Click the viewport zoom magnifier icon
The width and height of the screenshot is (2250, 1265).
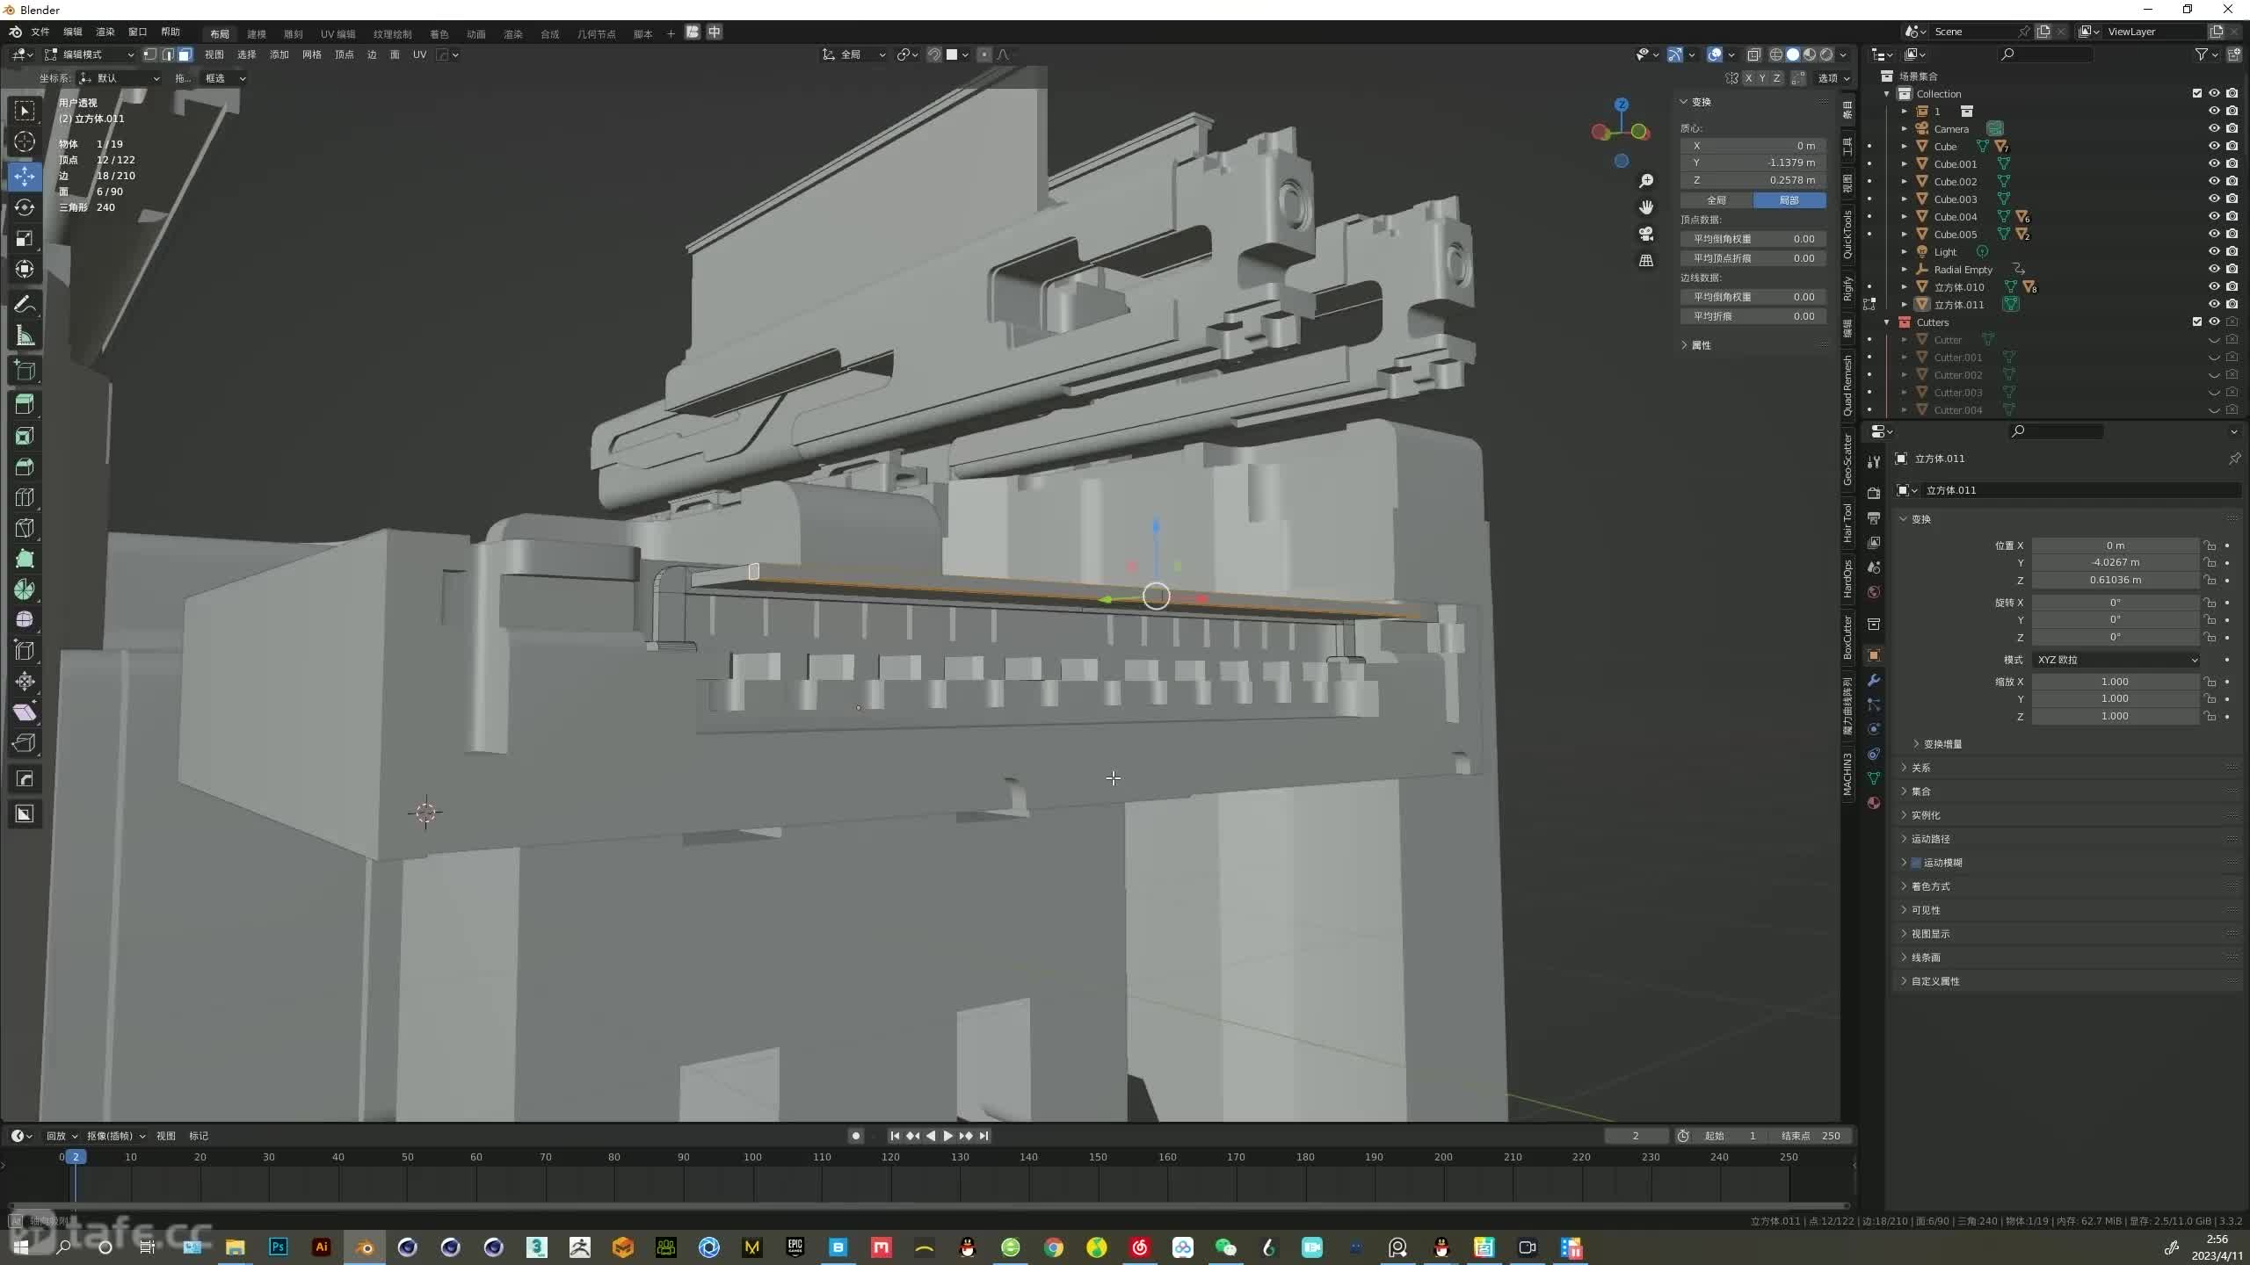pos(1646,181)
